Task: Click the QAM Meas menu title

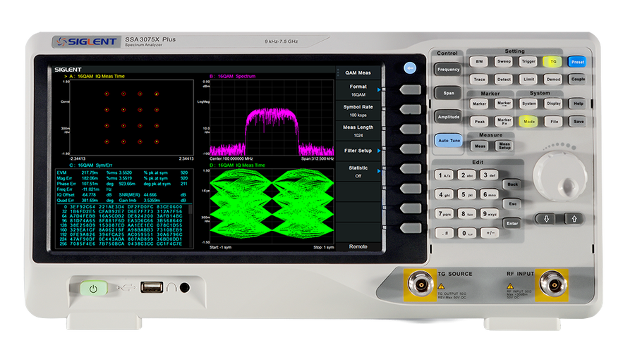Action: point(358,73)
